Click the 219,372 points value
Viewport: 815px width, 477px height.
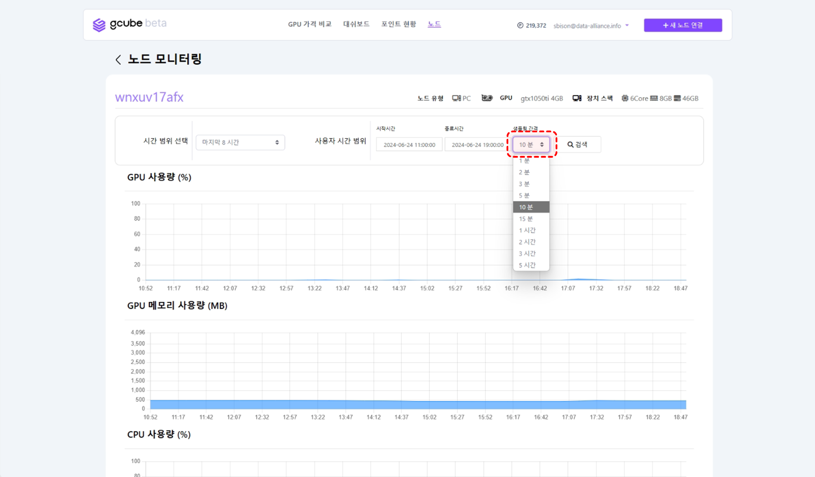tap(536, 26)
